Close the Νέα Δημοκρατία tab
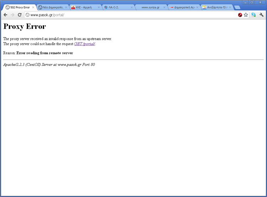The width and height of the screenshot is (267, 197). click(66, 7)
